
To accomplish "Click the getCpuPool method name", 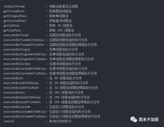I will 12,30.
